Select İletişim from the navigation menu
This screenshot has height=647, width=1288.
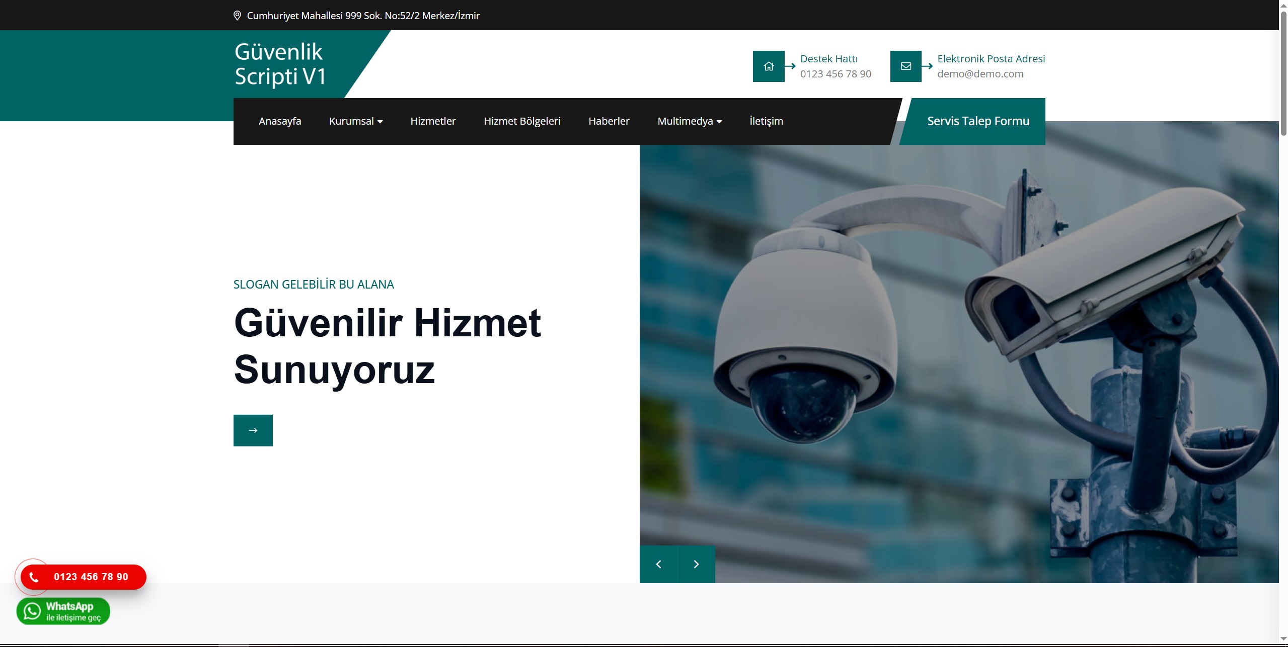pos(766,121)
